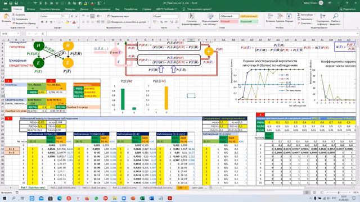Screen dimensions: 360x202
Task: Click the decrease indent icon
Action: 98,22
